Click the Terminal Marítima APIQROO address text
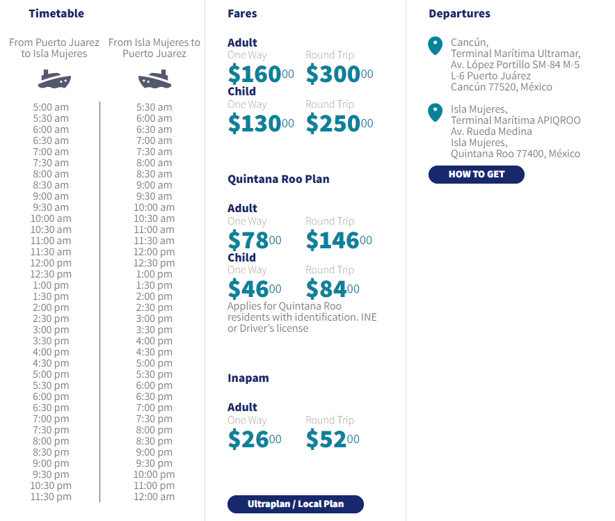615x521 pixels. 516,120
